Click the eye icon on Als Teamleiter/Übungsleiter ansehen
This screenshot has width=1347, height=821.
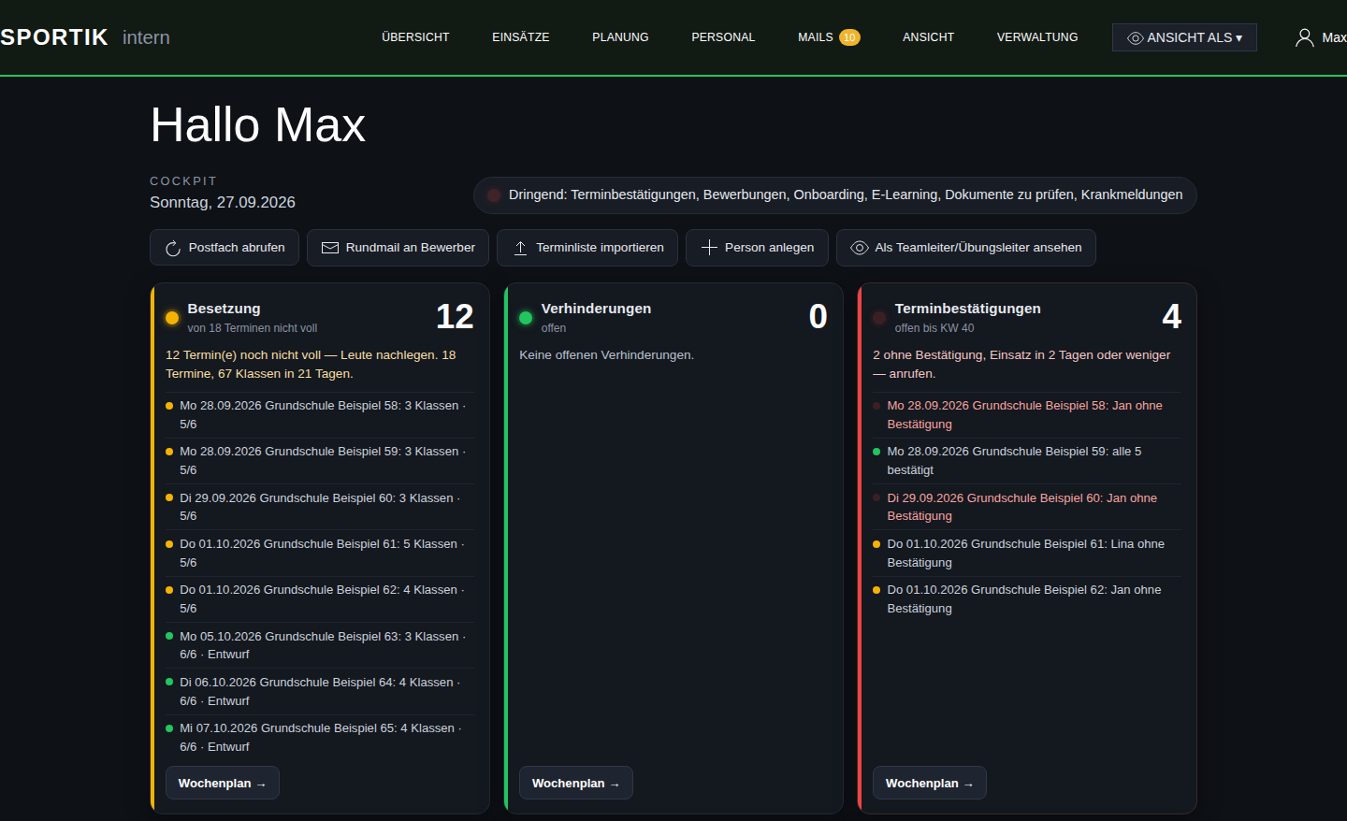pyautogui.click(x=860, y=248)
